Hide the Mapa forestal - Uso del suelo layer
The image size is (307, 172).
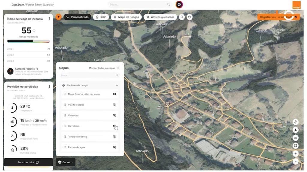[114, 94]
